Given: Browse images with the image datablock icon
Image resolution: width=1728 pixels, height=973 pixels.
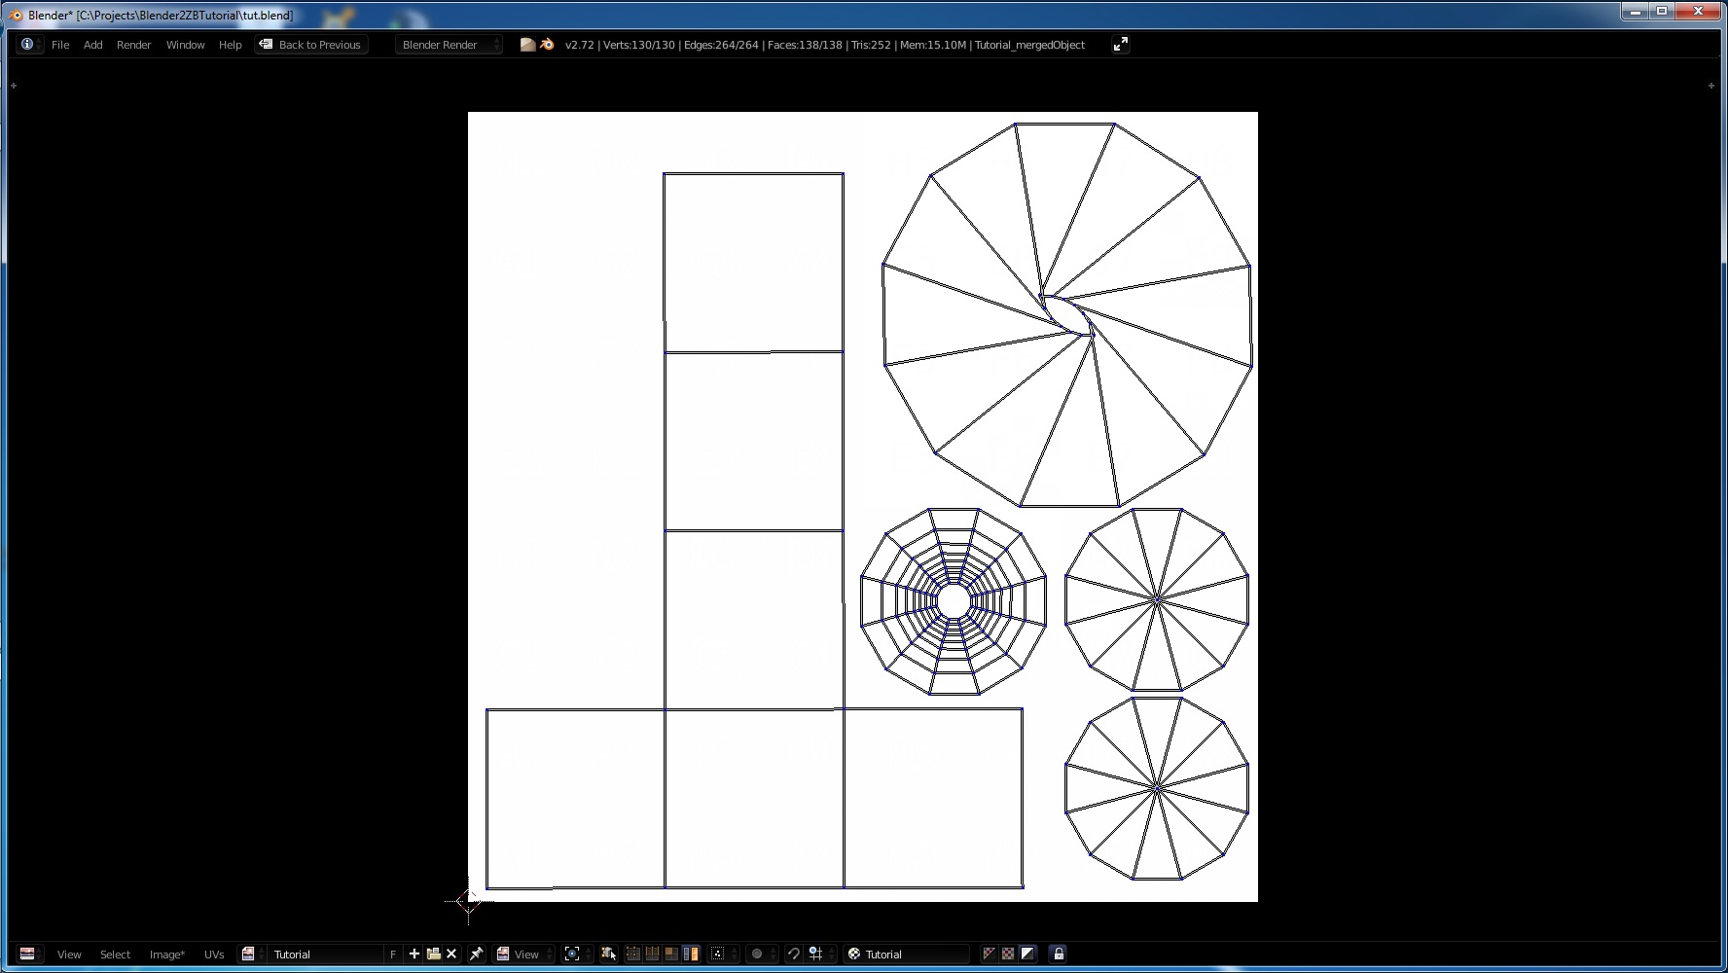Looking at the screenshot, I should point(252,954).
